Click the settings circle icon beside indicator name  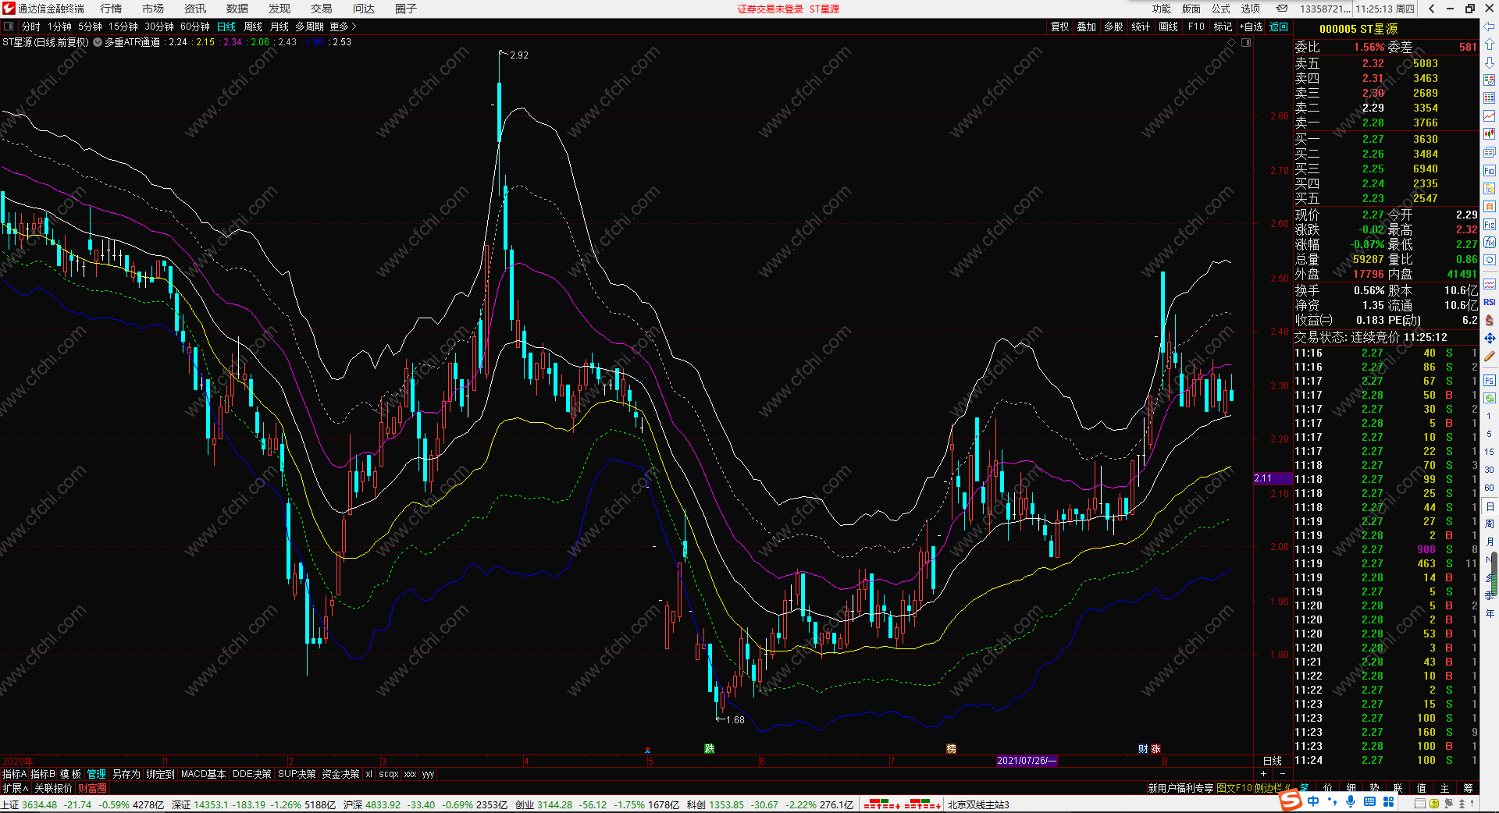[98, 42]
